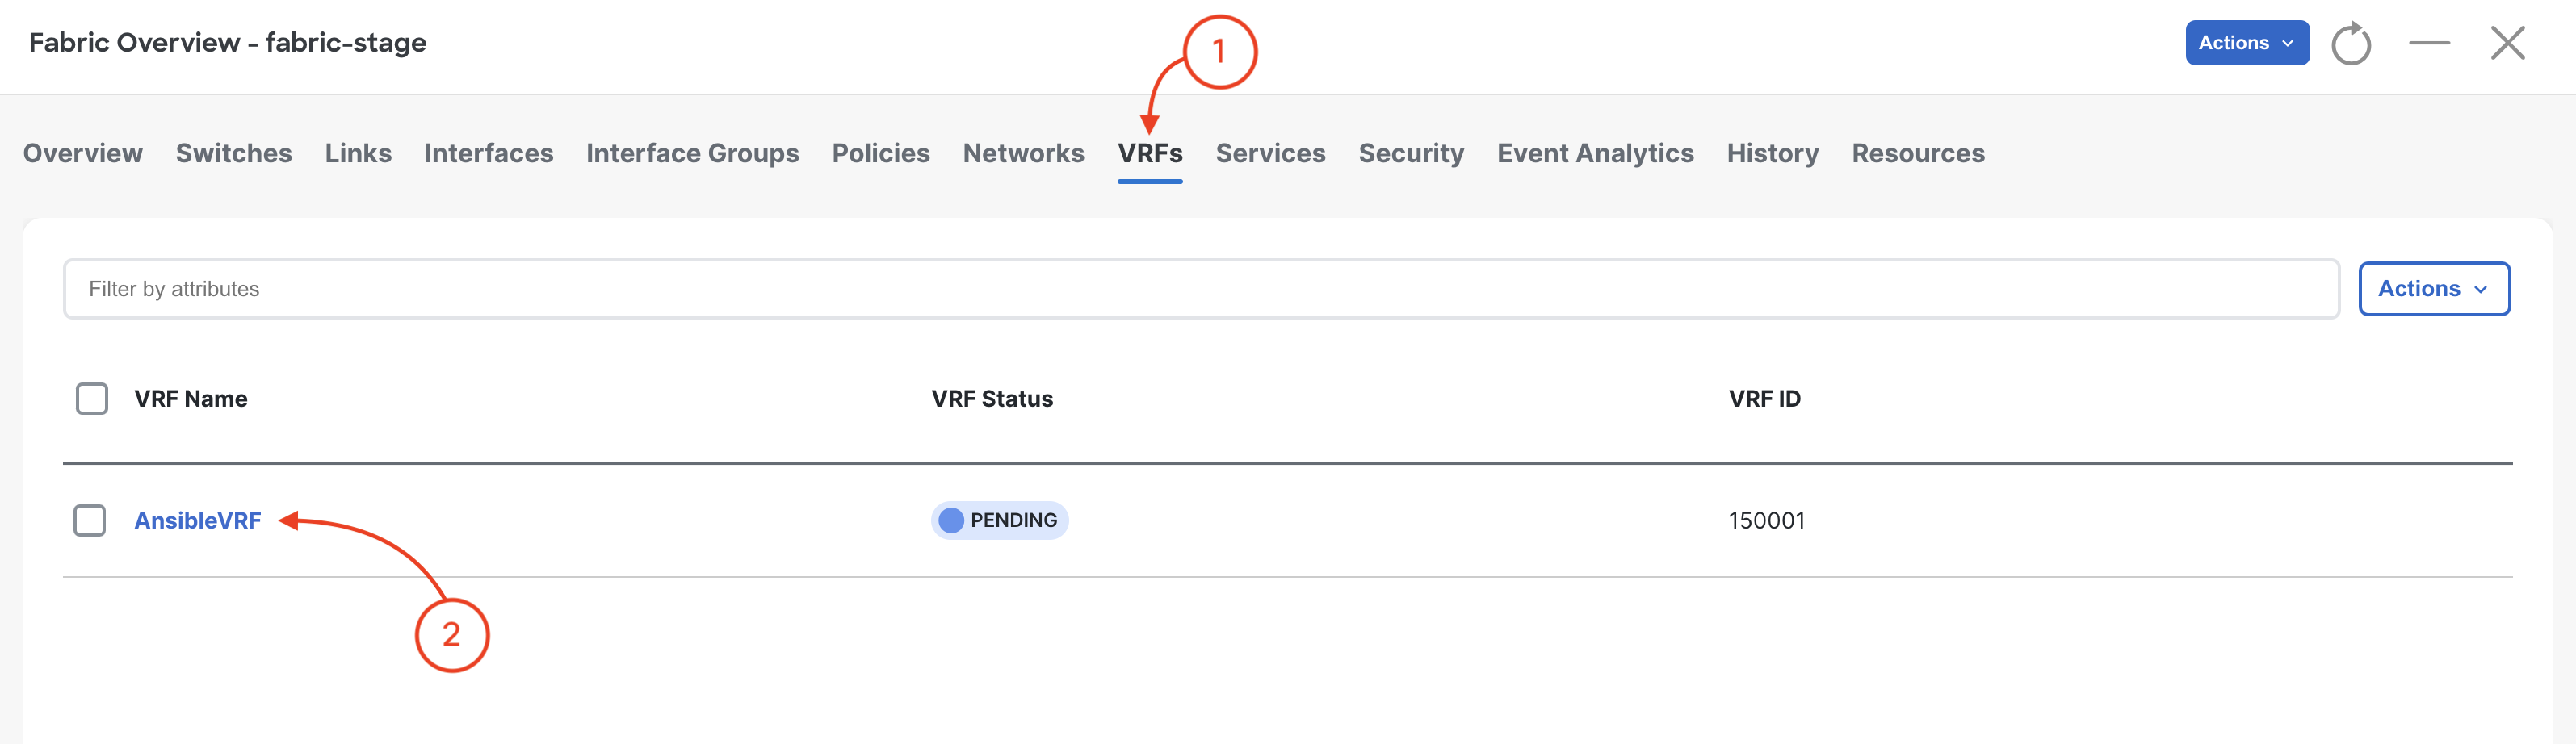Switch to the Networks tab
Viewport: 2576px width, 744px height.
tap(1023, 153)
